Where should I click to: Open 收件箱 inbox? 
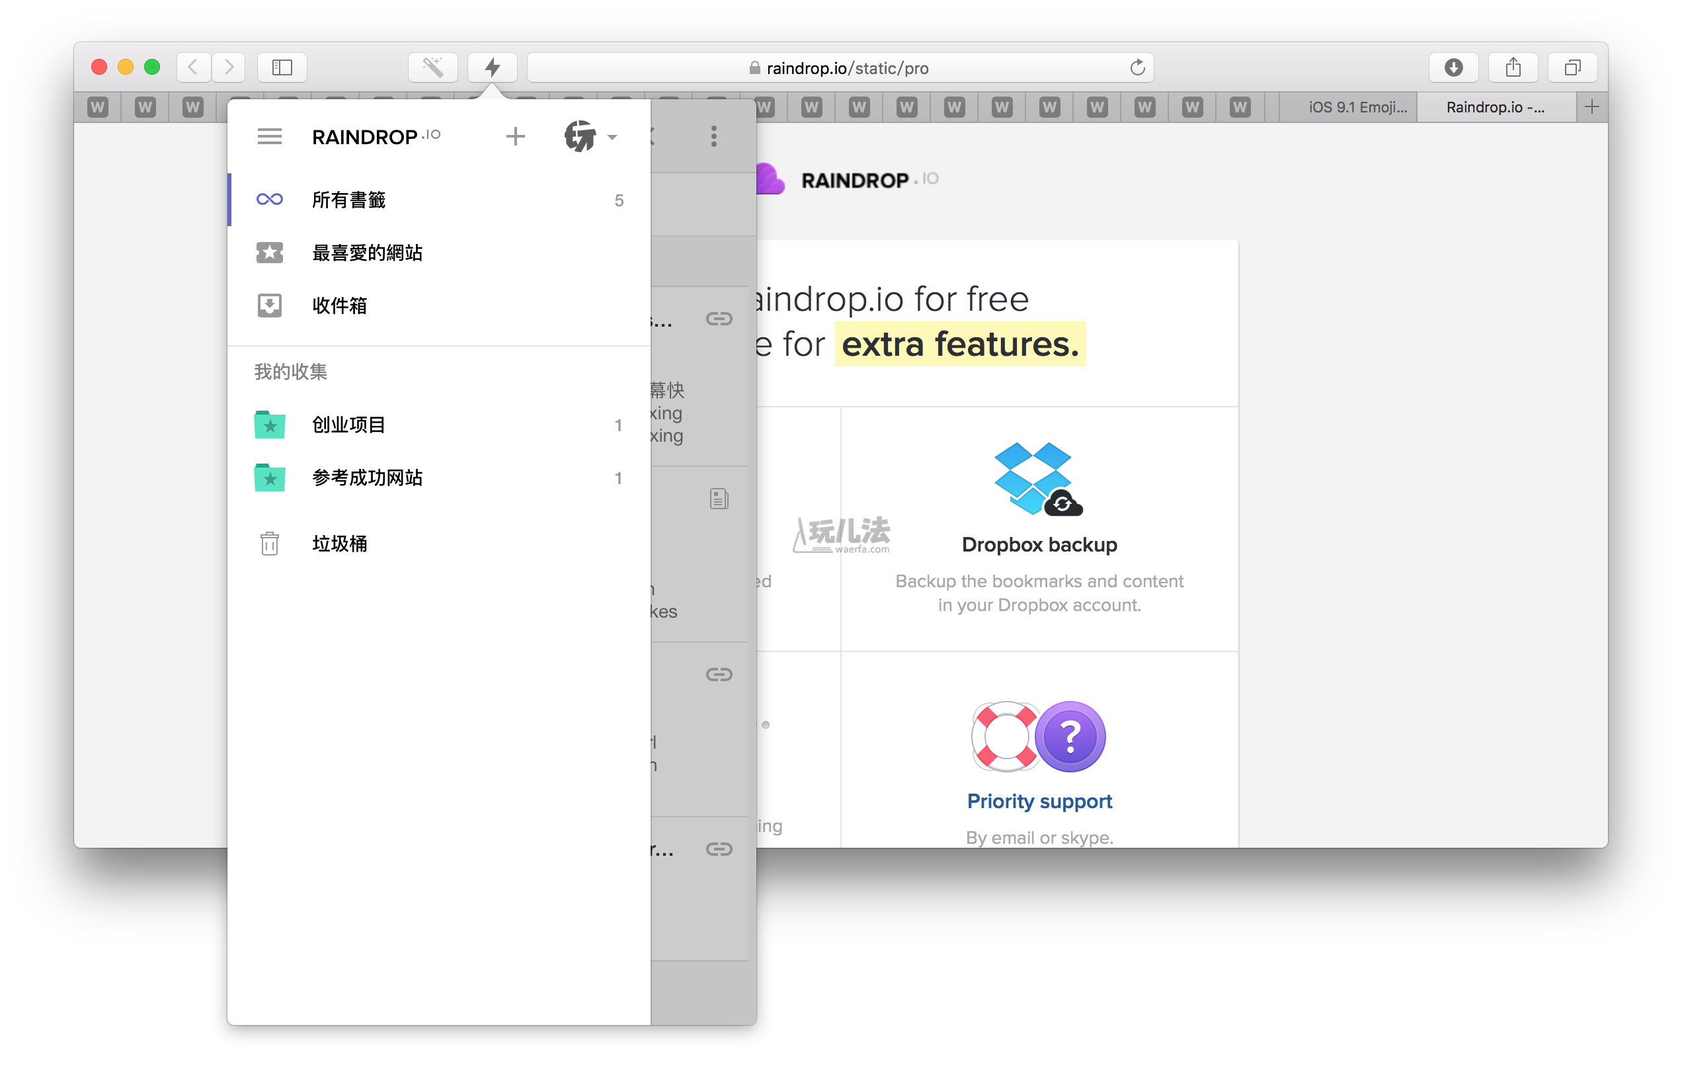[438, 306]
